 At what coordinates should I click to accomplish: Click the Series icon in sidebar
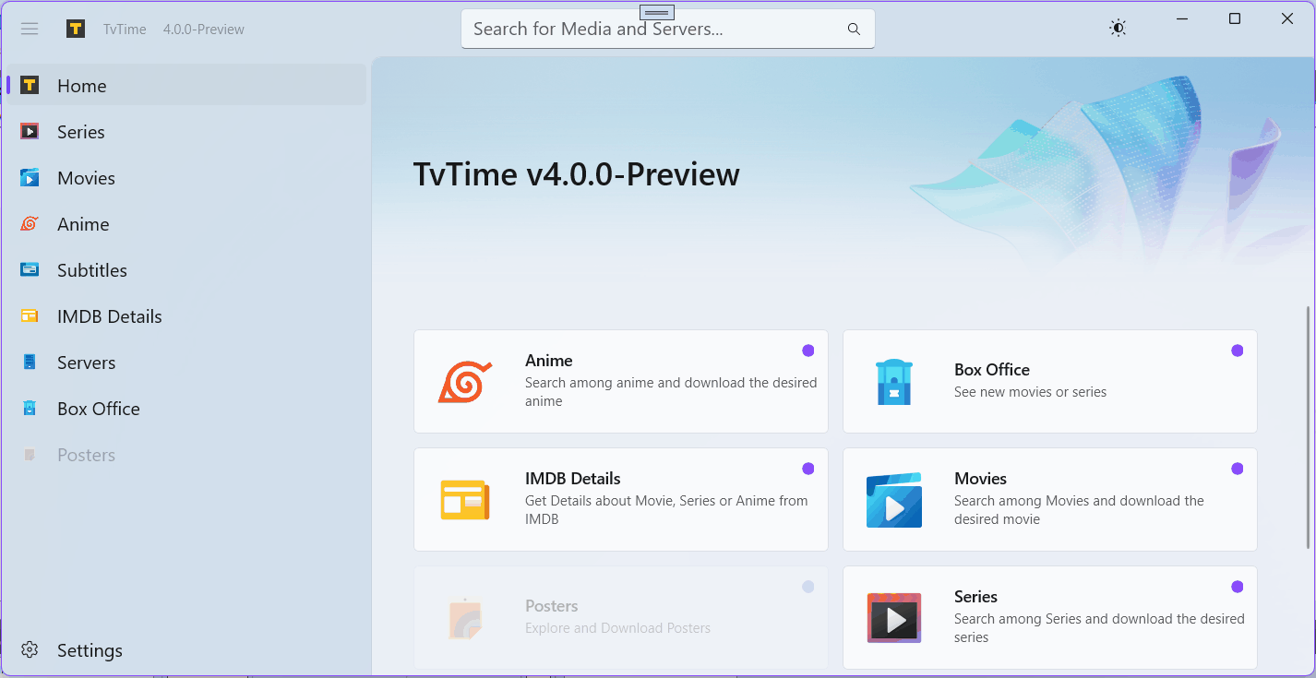[x=30, y=131]
